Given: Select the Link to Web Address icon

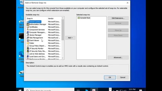Looking at the screenshot, I should 28,54.
